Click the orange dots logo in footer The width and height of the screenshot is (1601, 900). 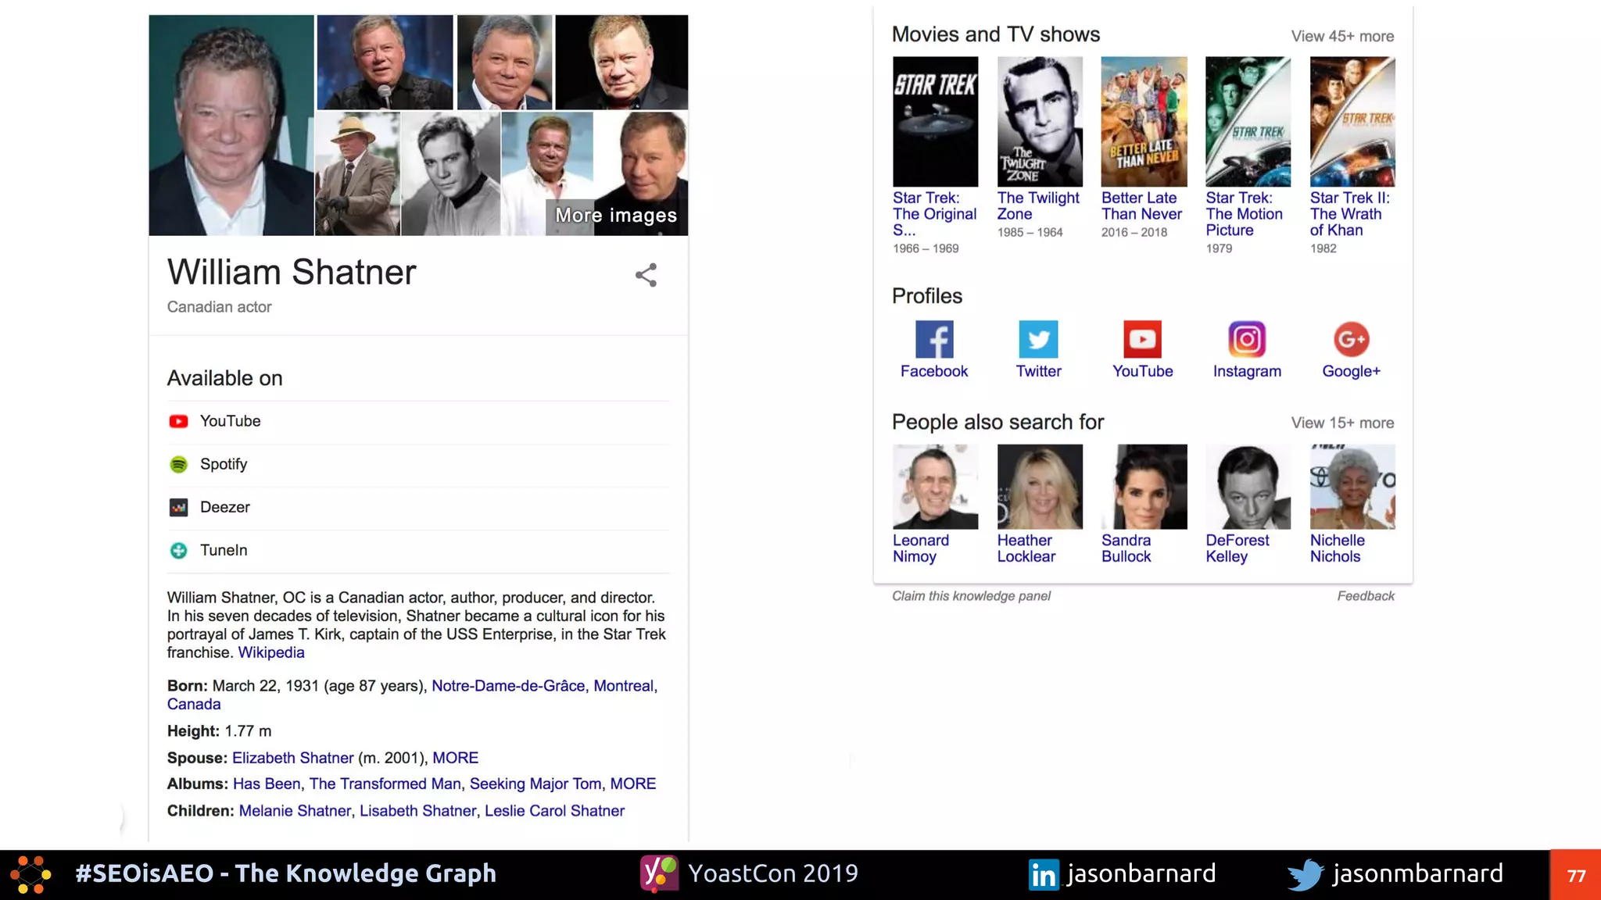click(31, 874)
